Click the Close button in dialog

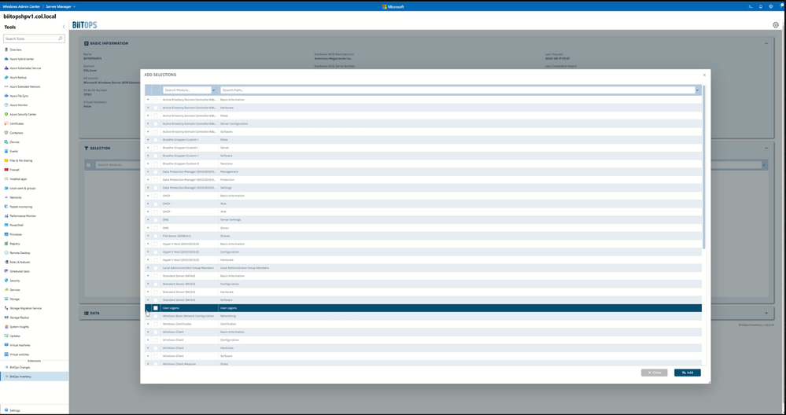click(654, 373)
